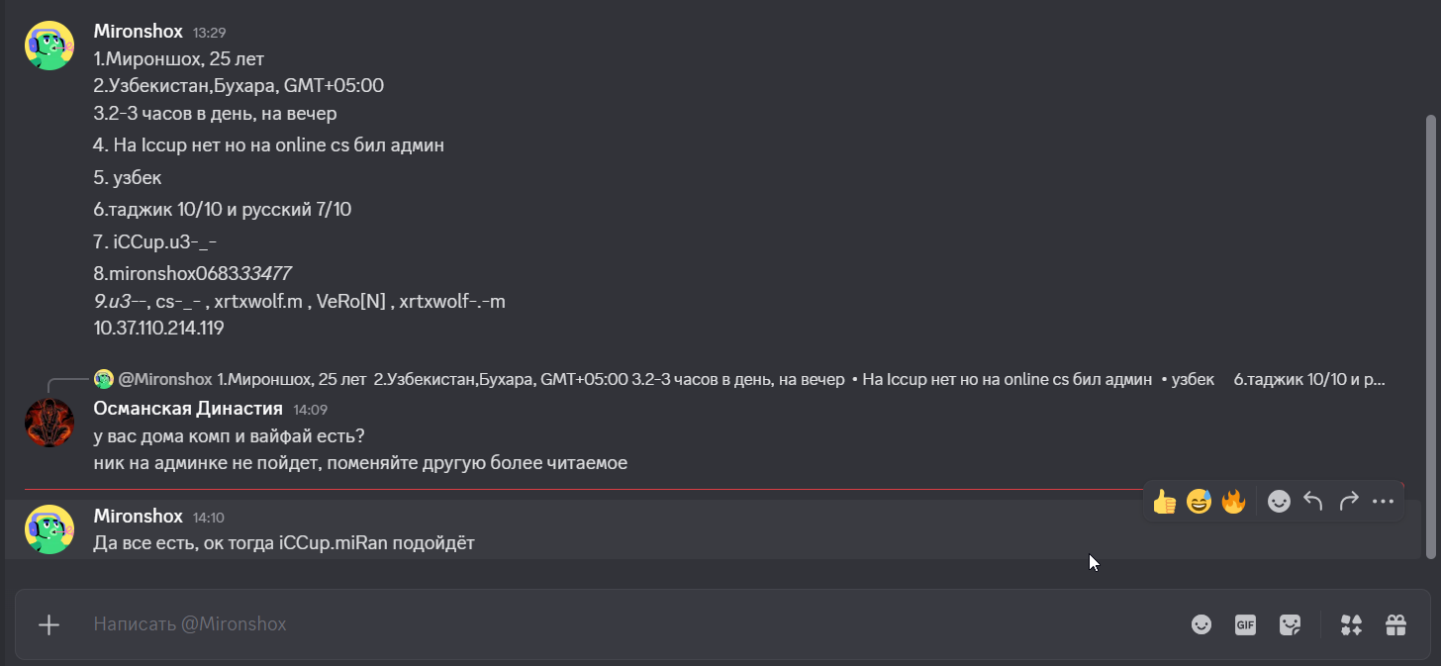Image resolution: width=1441 pixels, height=666 pixels.
Task: Expand more options three-dot menu
Action: [x=1383, y=502]
